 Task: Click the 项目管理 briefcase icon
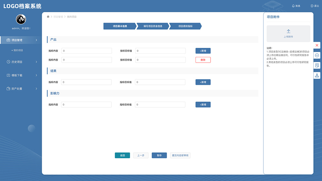tap(8, 40)
